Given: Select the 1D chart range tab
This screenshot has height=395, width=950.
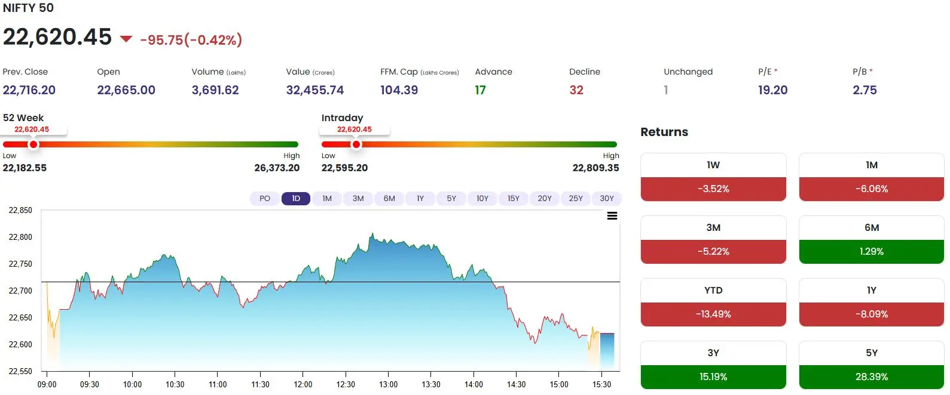Looking at the screenshot, I should [296, 199].
